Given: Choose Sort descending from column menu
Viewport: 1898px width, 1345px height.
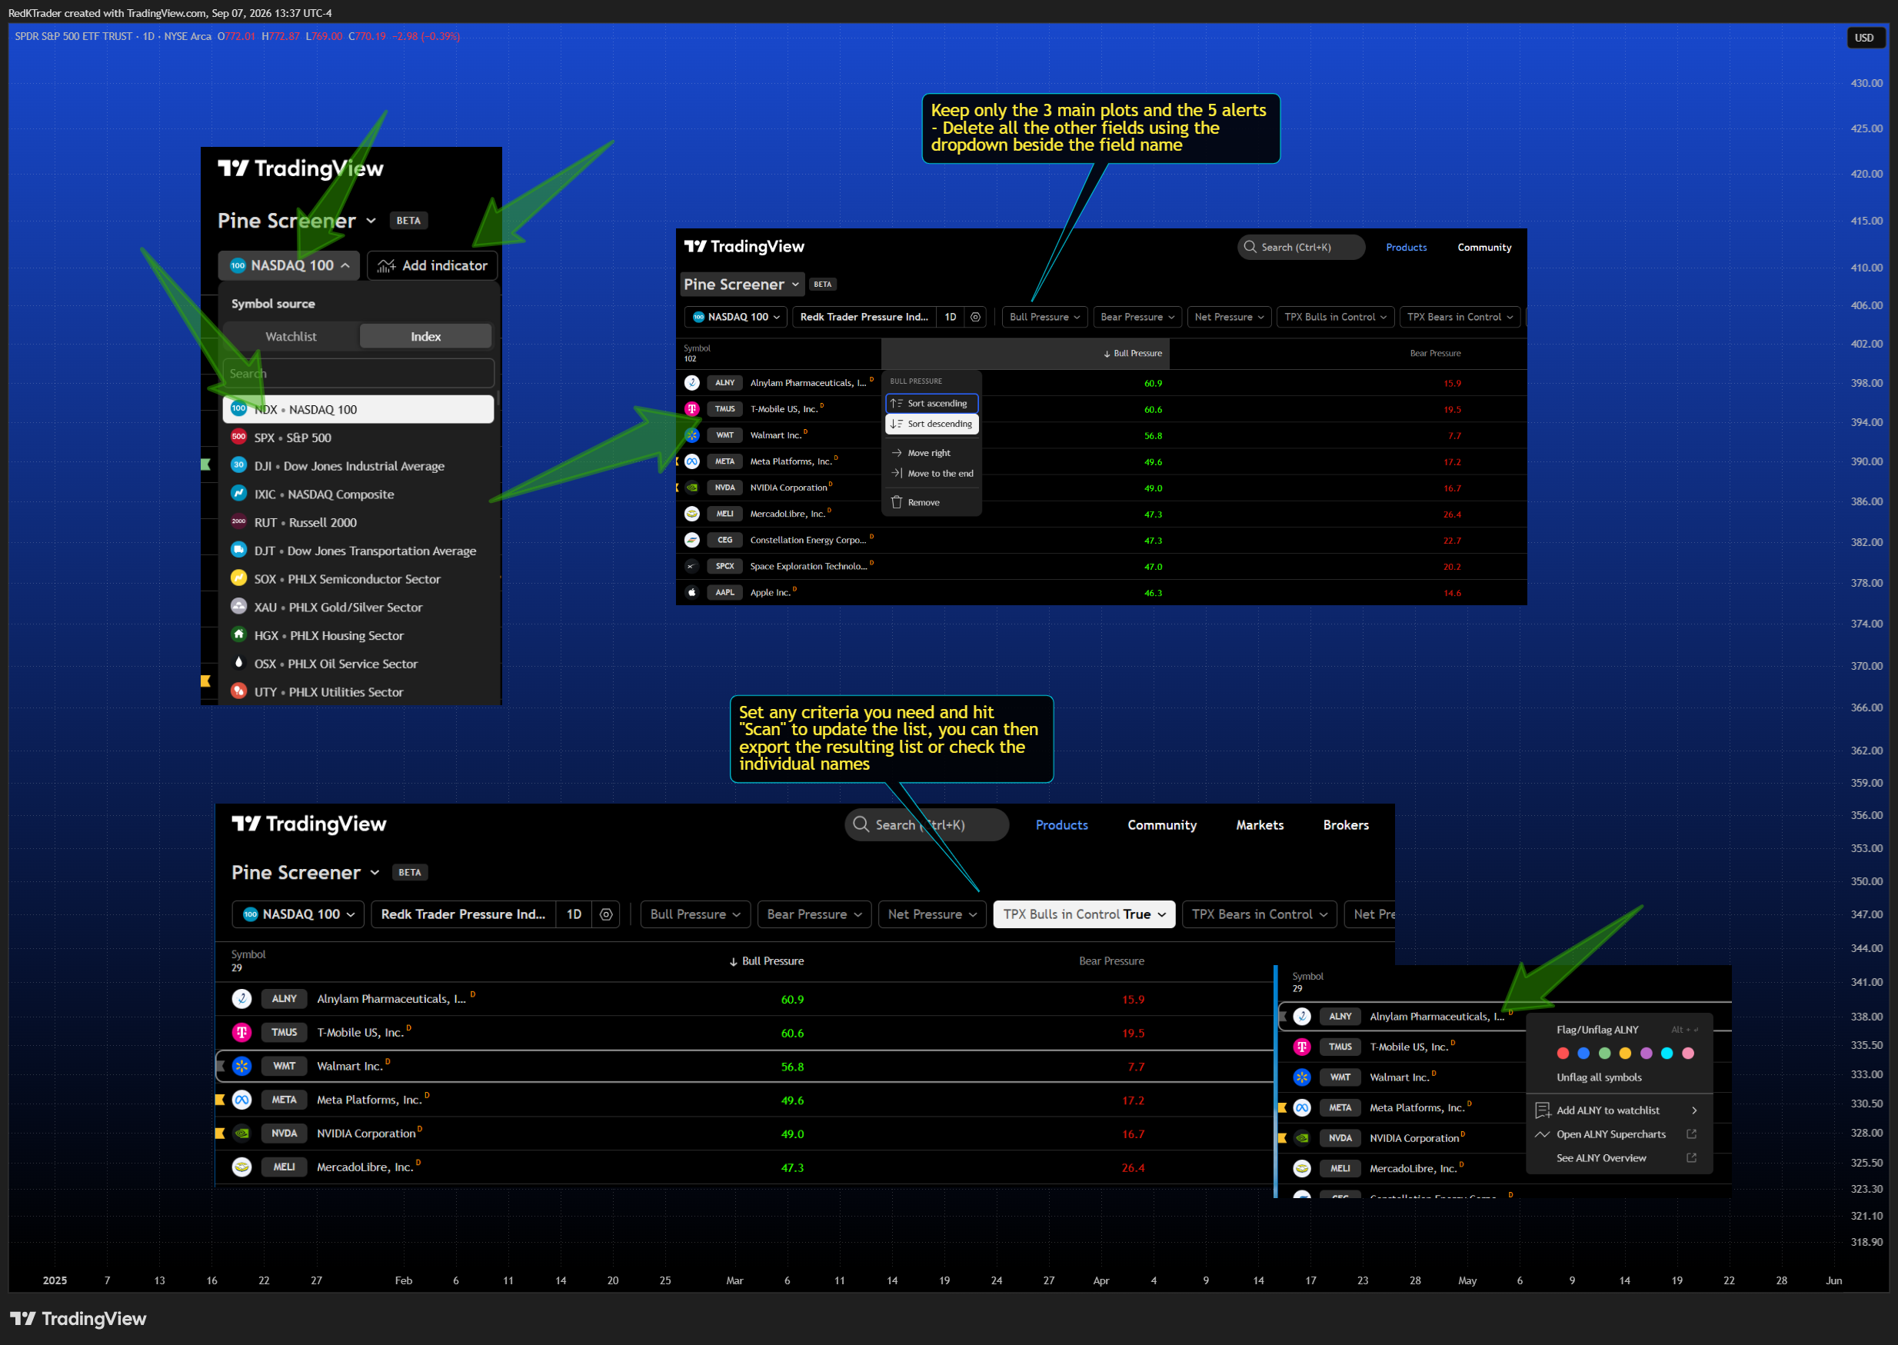Looking at the screenshot, I should point(932,424).
